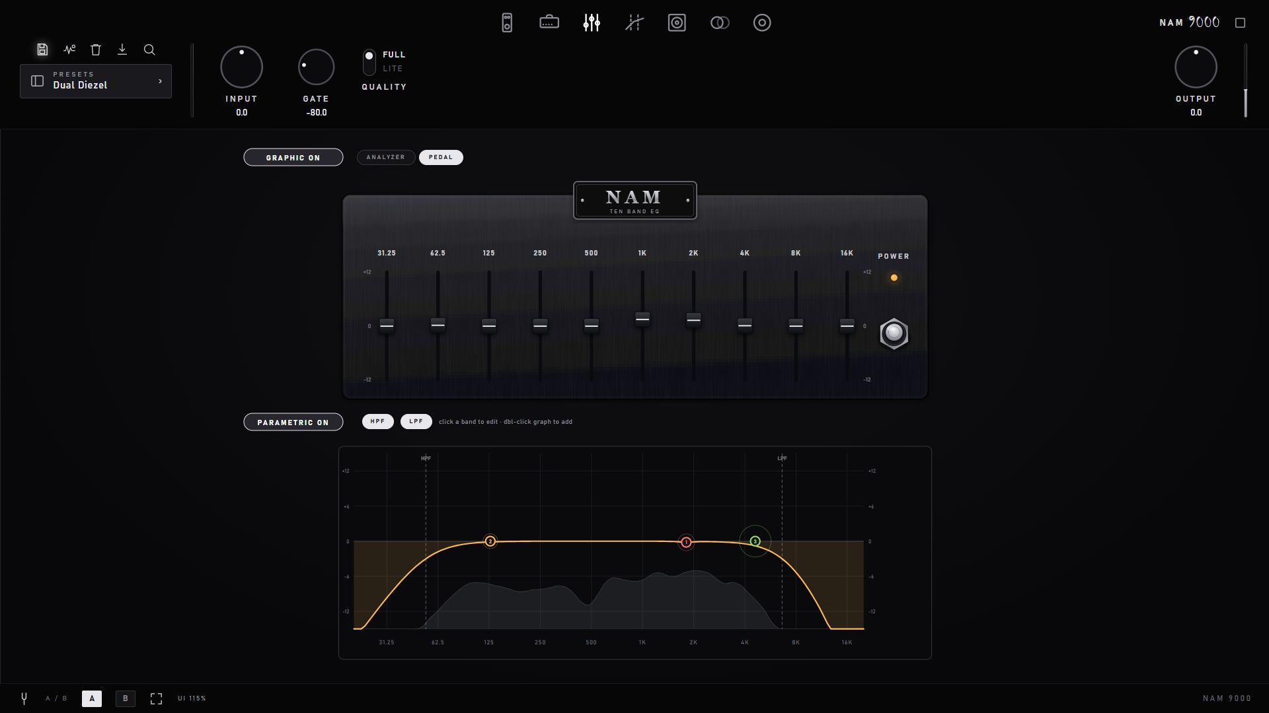Toggle the LPF filter
Image resolution: width=1269 pixels, height=713 pixels.
[416, 421]
